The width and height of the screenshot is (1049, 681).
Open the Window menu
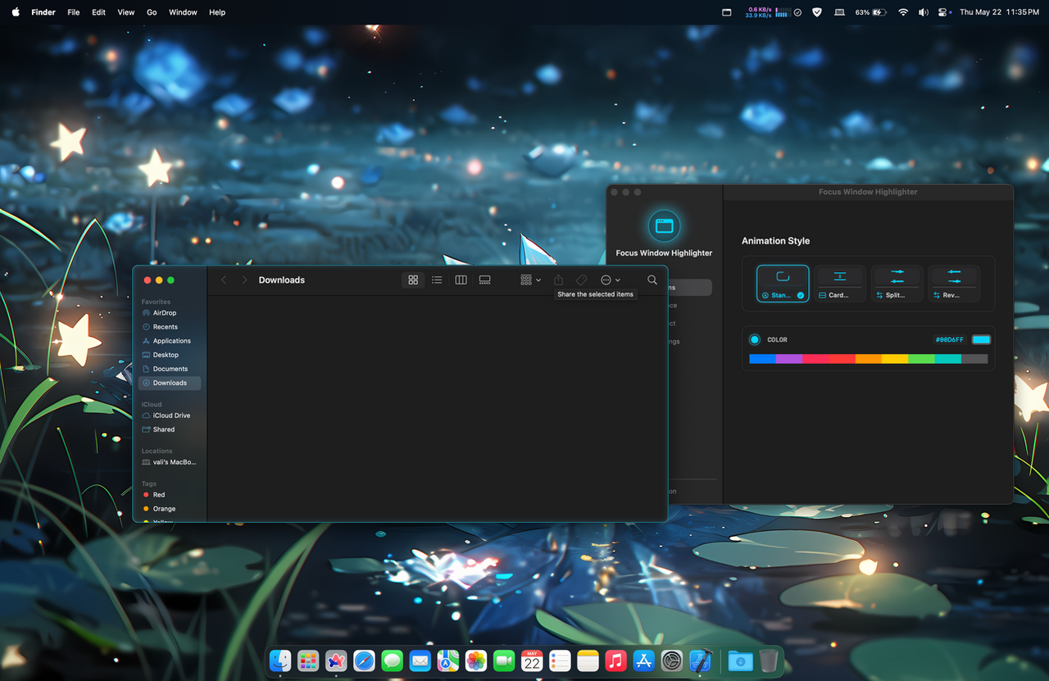coord(183,12)
